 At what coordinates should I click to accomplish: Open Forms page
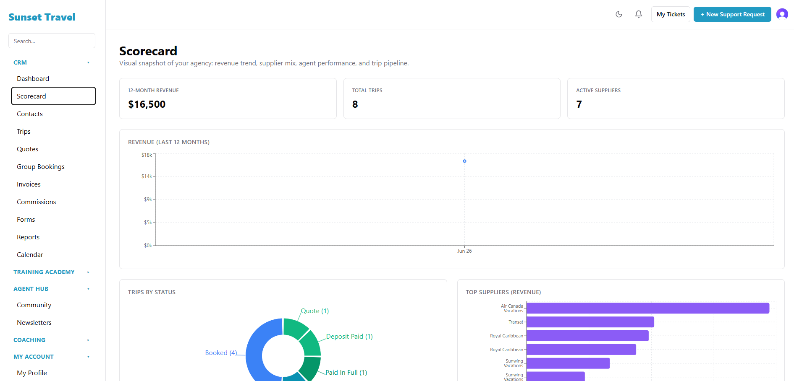pyautogui.click(x=53, y=219)
